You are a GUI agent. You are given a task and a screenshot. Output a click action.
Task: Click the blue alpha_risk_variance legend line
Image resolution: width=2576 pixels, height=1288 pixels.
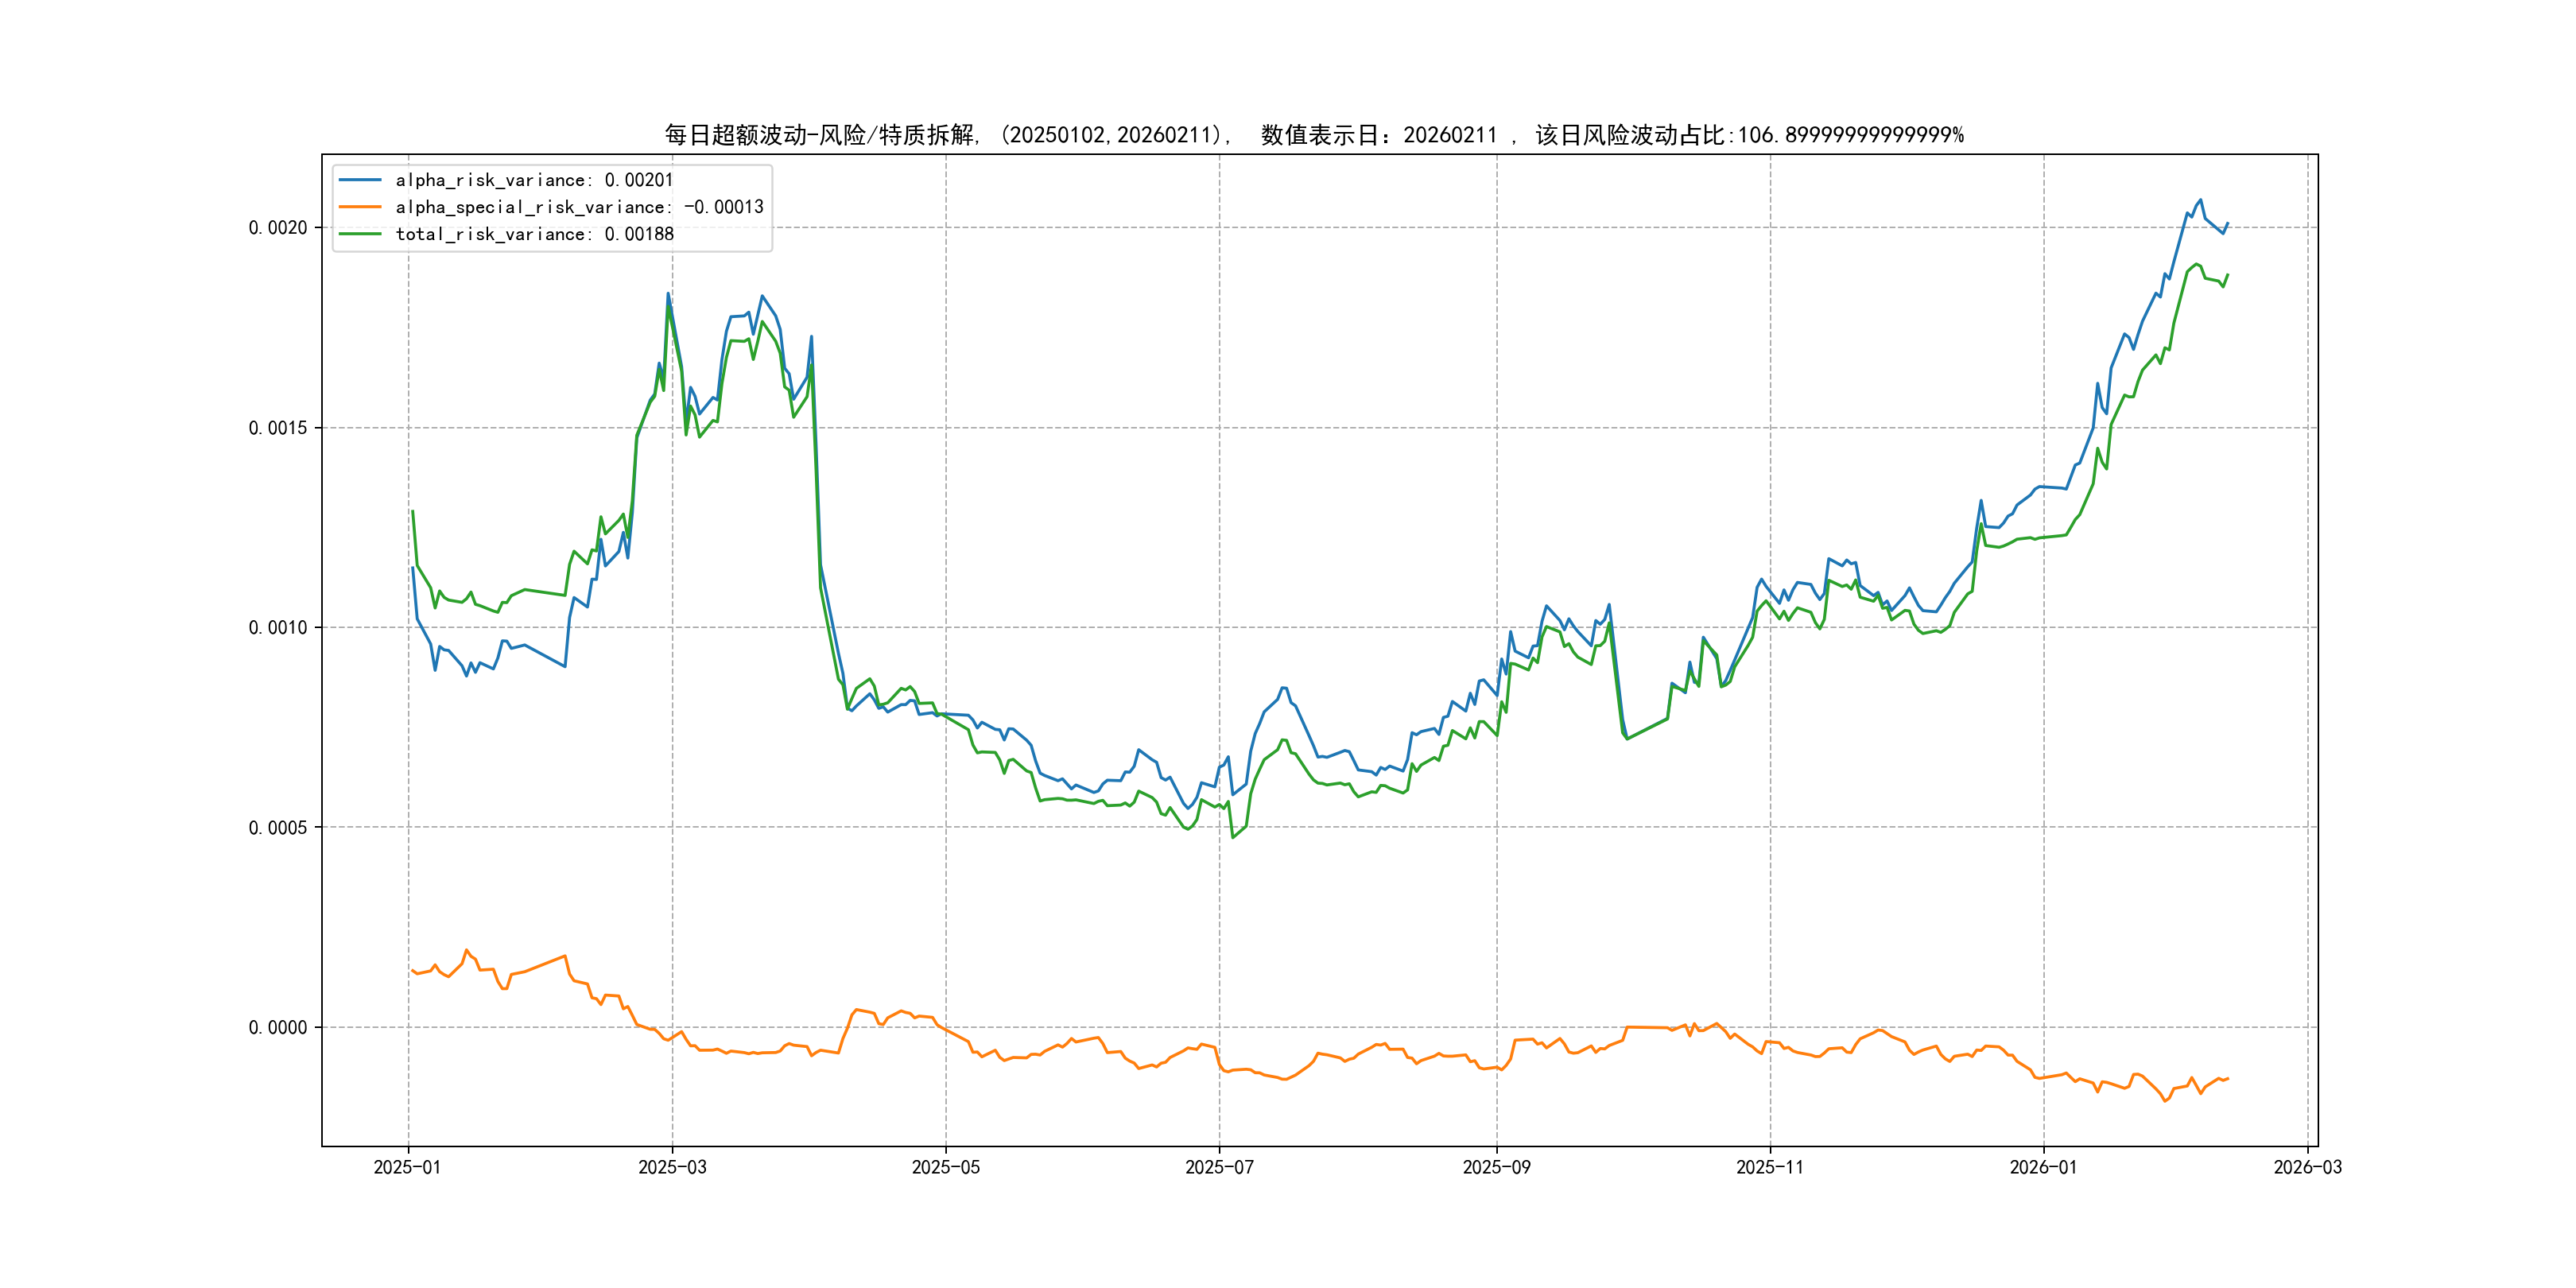click(x=360, y=180)
